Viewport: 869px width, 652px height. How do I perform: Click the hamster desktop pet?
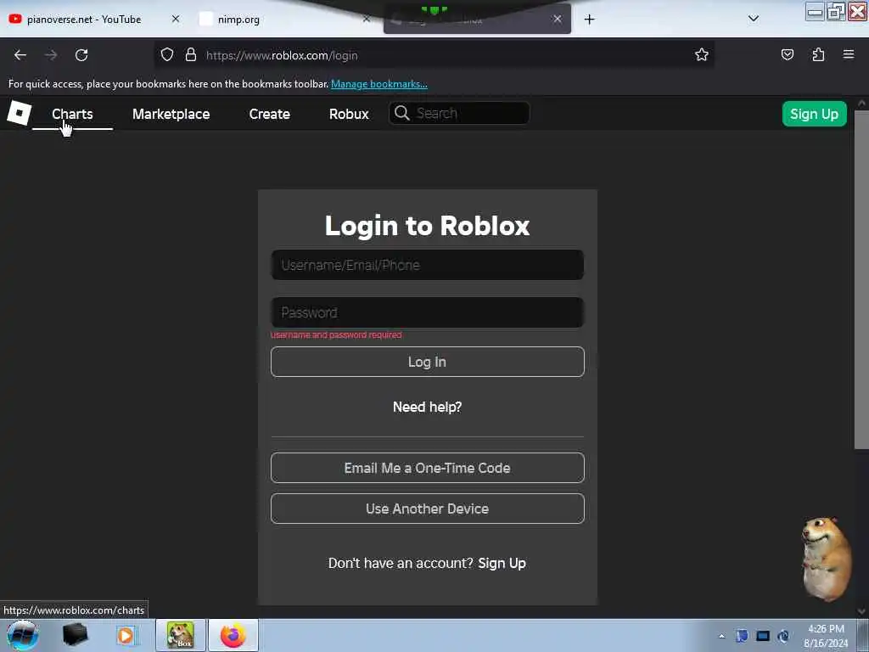pyautogui.click(x=827, y=559)
